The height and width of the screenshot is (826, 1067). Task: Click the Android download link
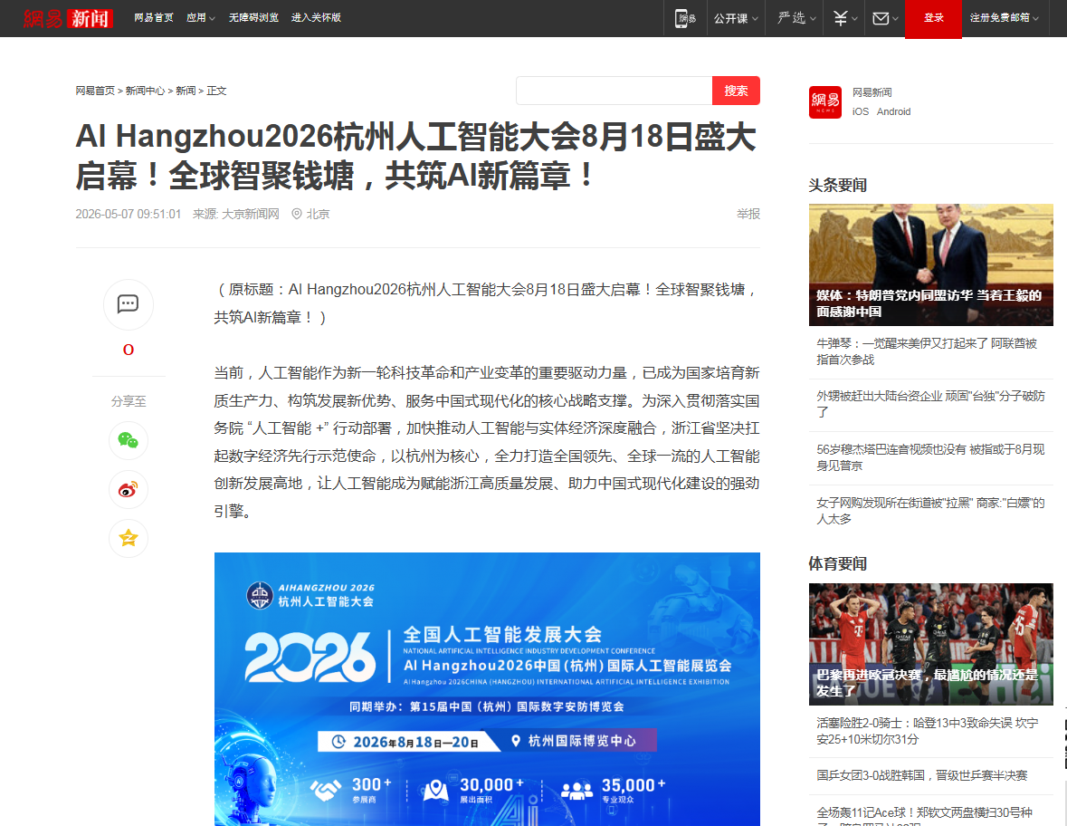893,111
